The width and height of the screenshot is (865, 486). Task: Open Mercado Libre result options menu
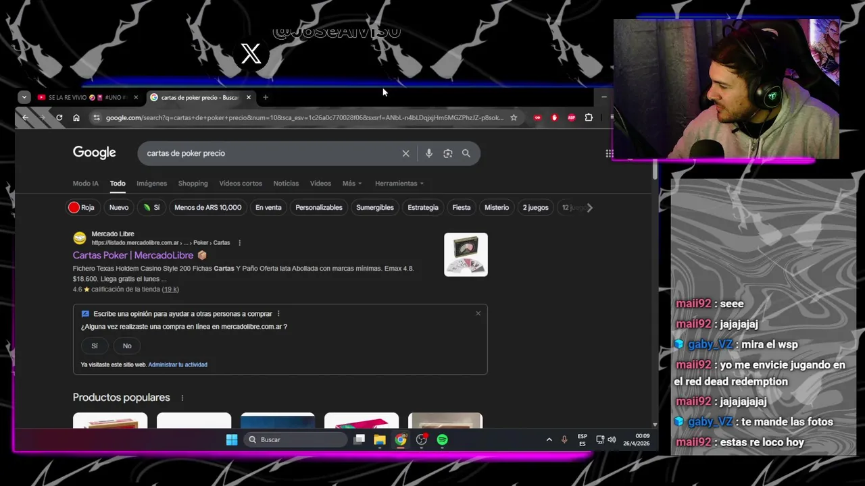pyautogui.click(x=239, y=243)
